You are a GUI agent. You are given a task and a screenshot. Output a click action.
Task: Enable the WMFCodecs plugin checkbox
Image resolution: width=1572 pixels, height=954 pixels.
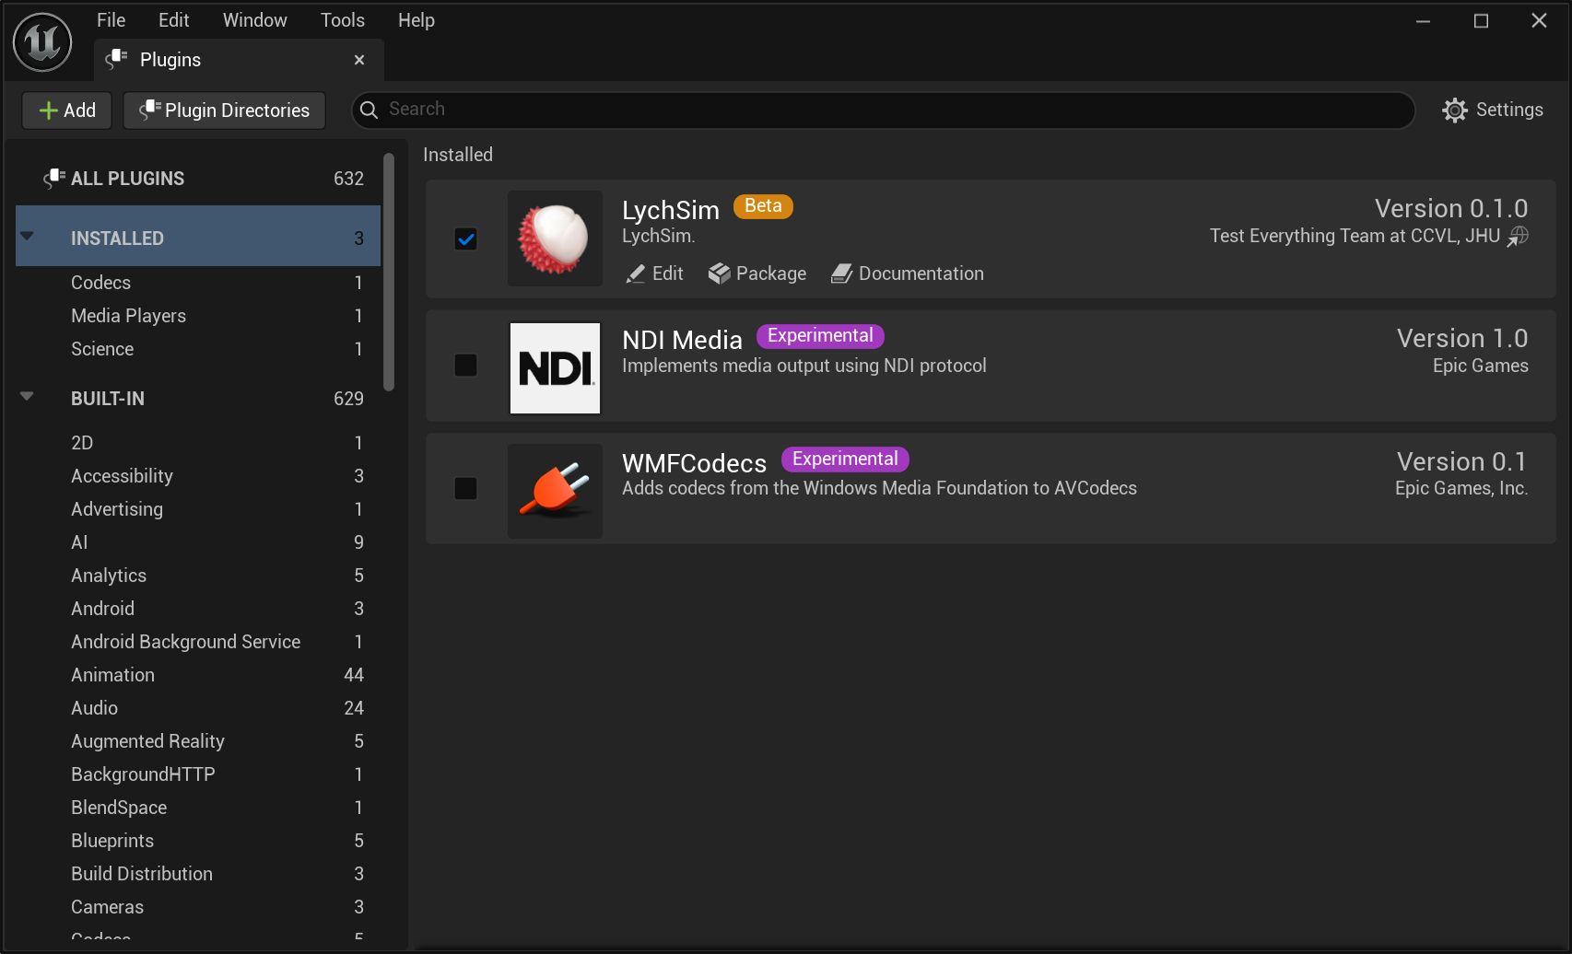tap(466, 488)
